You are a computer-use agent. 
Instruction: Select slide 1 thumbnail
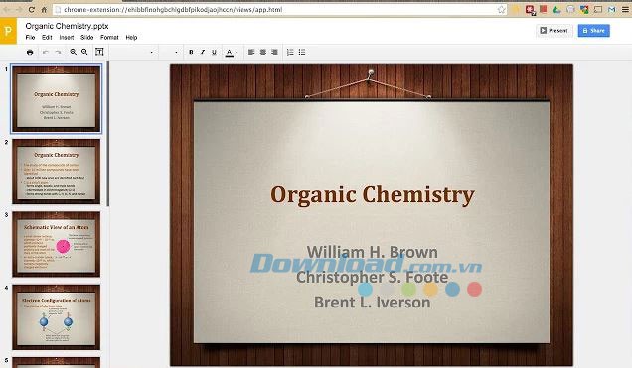[x=56, y=99]
